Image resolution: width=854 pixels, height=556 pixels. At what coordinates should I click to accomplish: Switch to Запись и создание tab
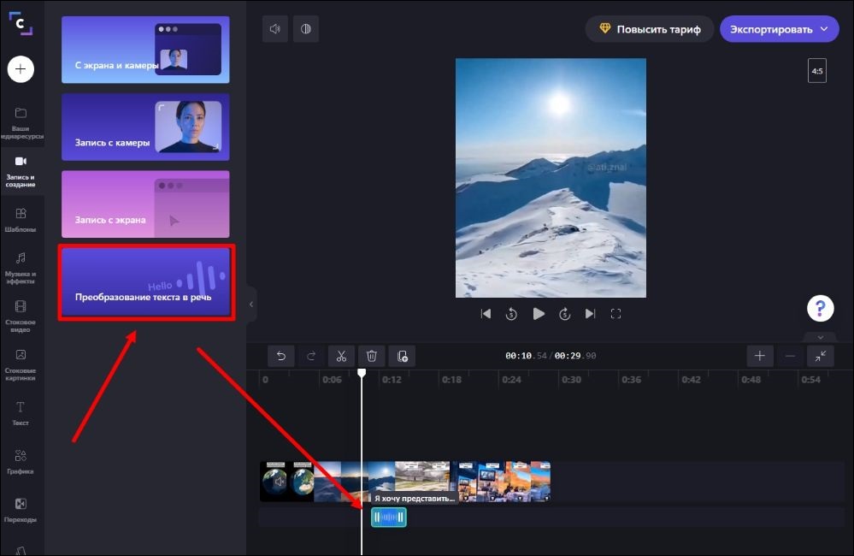click(x=21, y=171)
